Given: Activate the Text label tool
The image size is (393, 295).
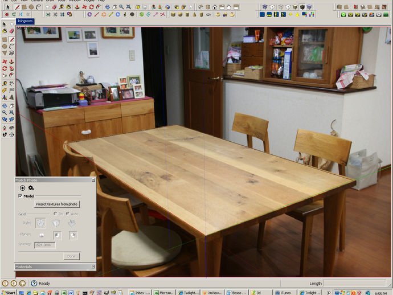Looking at the screenshot, I should 11,90.
